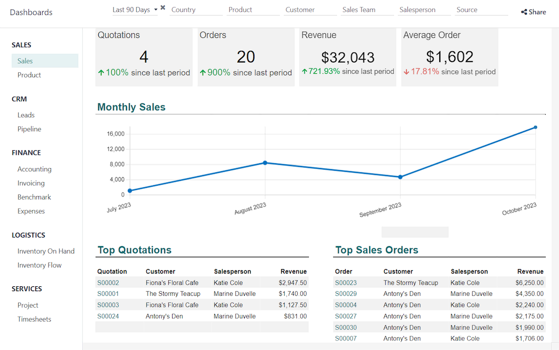
Task: Open the Inventory On Hand dashboard
Action: (x=46, y=251)
